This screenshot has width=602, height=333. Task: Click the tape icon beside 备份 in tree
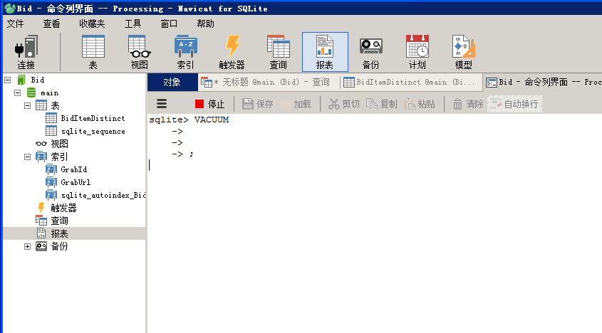pyautogui.click(x=41, y=246)
